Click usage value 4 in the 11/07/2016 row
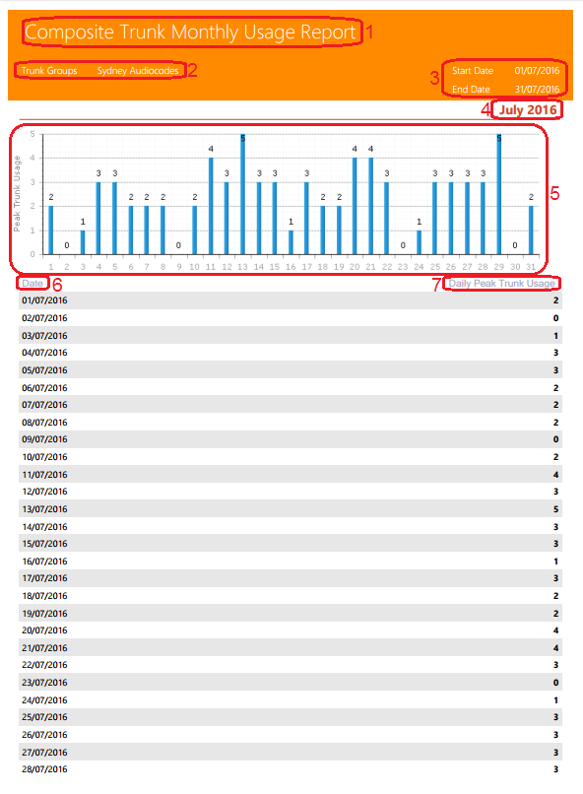583x794 pixels. tap(555, 475)
